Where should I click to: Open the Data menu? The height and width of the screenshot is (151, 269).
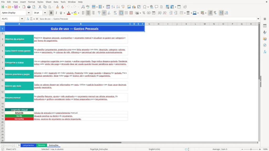click(x=56, y=2)
